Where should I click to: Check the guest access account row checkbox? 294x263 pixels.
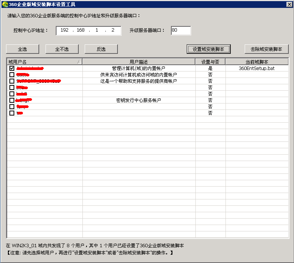point(12,75)
